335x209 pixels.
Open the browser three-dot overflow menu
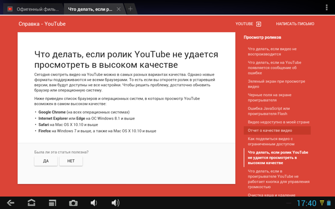coord(326,8)
